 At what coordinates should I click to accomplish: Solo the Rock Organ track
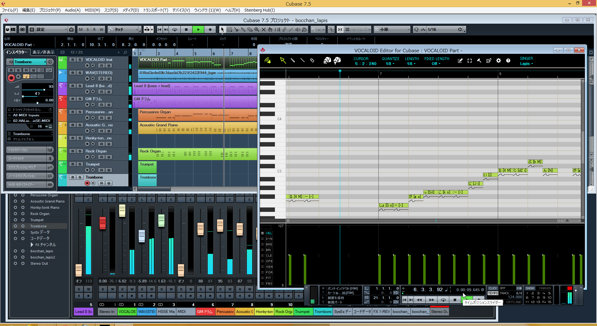(80, 151)
